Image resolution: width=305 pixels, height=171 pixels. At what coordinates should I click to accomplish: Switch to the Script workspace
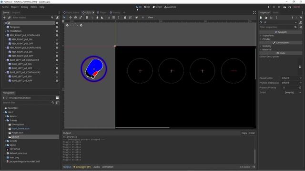pos(157,7)
